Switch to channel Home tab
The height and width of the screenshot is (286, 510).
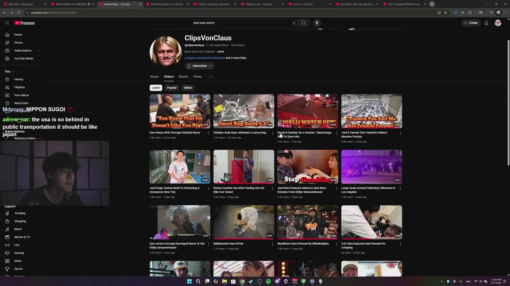click(154, 77)
